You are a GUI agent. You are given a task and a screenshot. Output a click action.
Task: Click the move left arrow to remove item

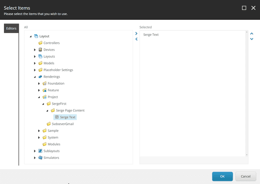click(136, 39)
